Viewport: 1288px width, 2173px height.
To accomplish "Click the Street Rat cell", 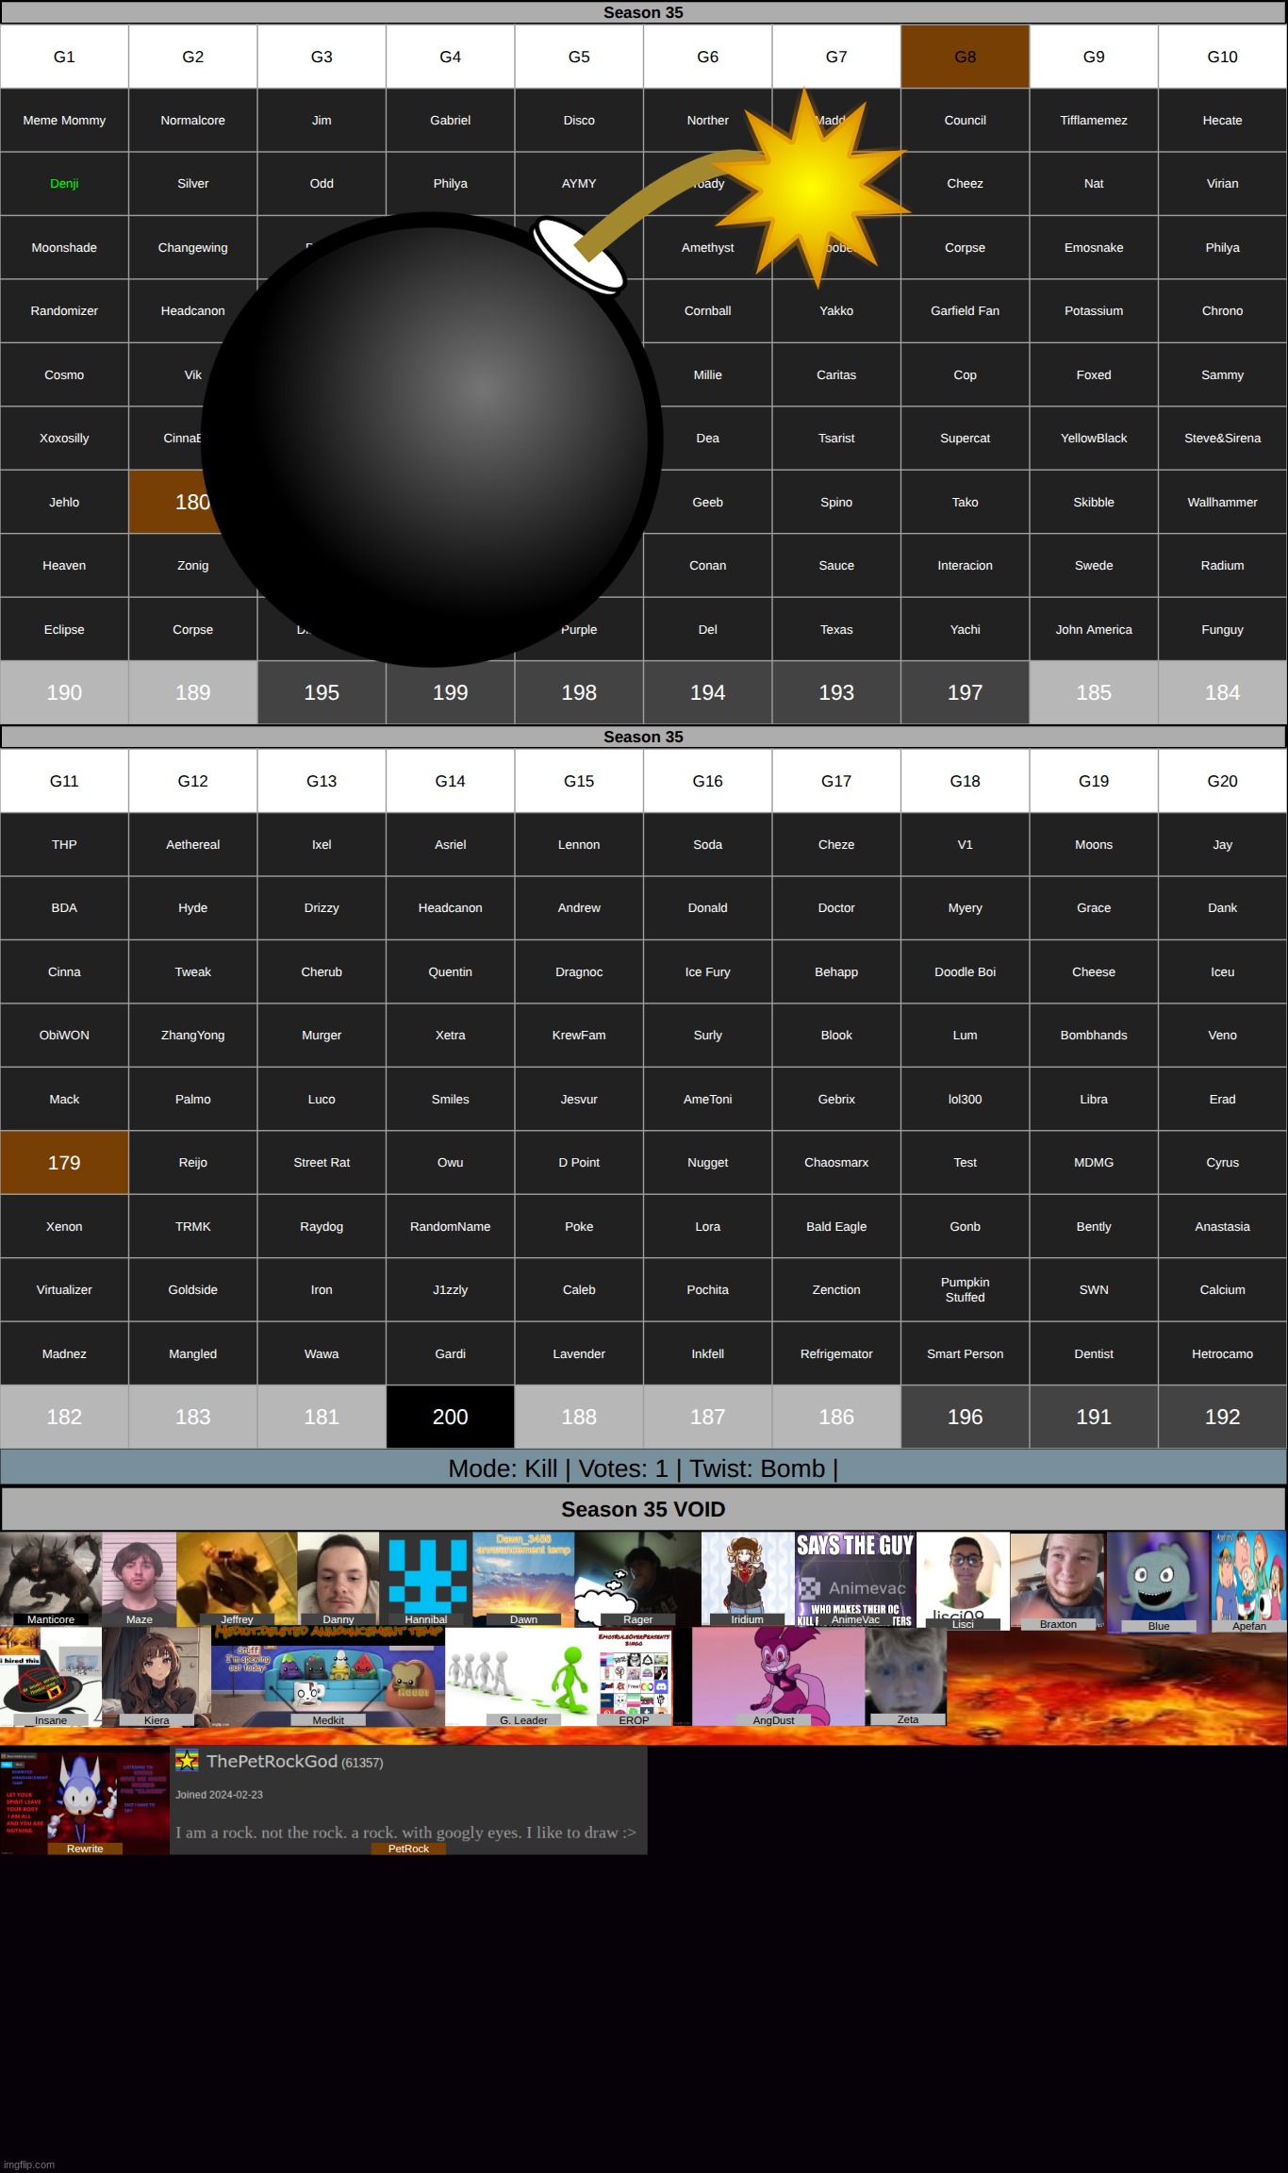I will (322, 1163).
